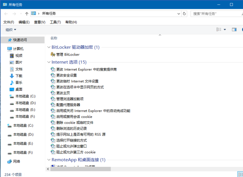The width and height of the screenshot is (243, 177).
Task: Click the 选择打开链接的方式 item icon
Action: (x=53, y=140)
